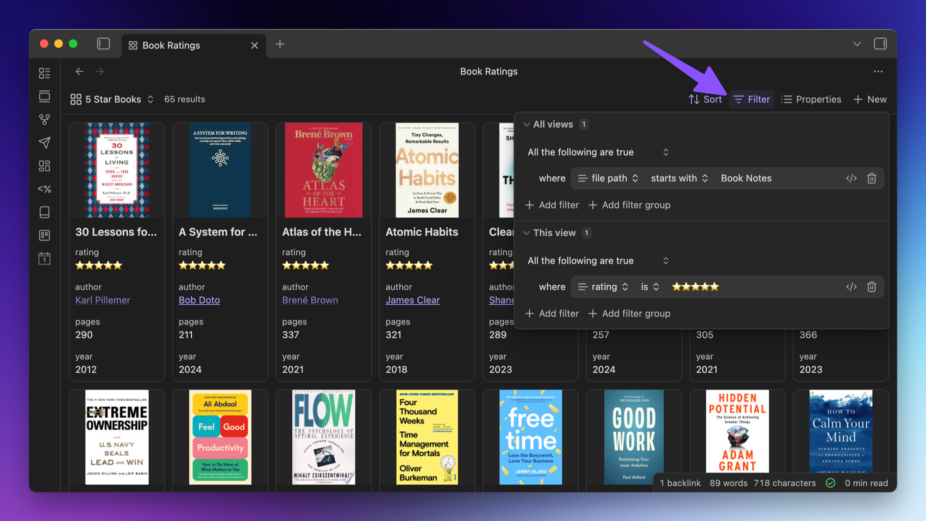Viewport: 926px width, 521px height.
Task: Adjust Atomic Habits star rating
Action: tap(409, 265)
